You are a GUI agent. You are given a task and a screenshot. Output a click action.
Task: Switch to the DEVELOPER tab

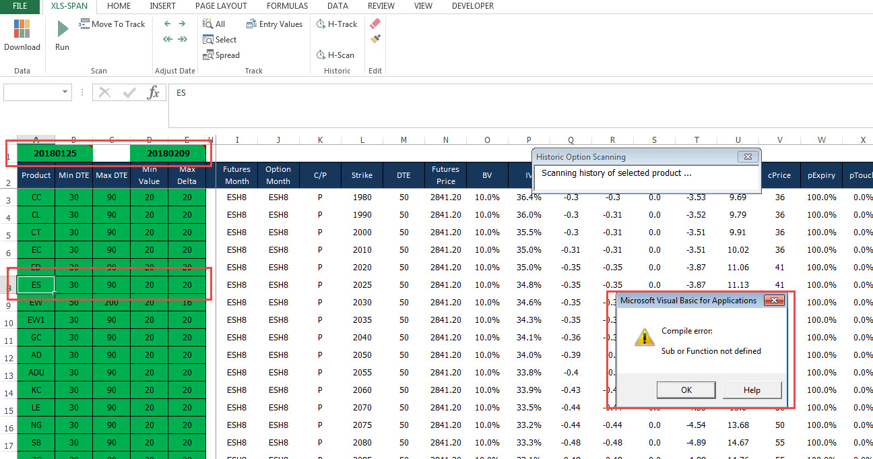pos(473,6)
